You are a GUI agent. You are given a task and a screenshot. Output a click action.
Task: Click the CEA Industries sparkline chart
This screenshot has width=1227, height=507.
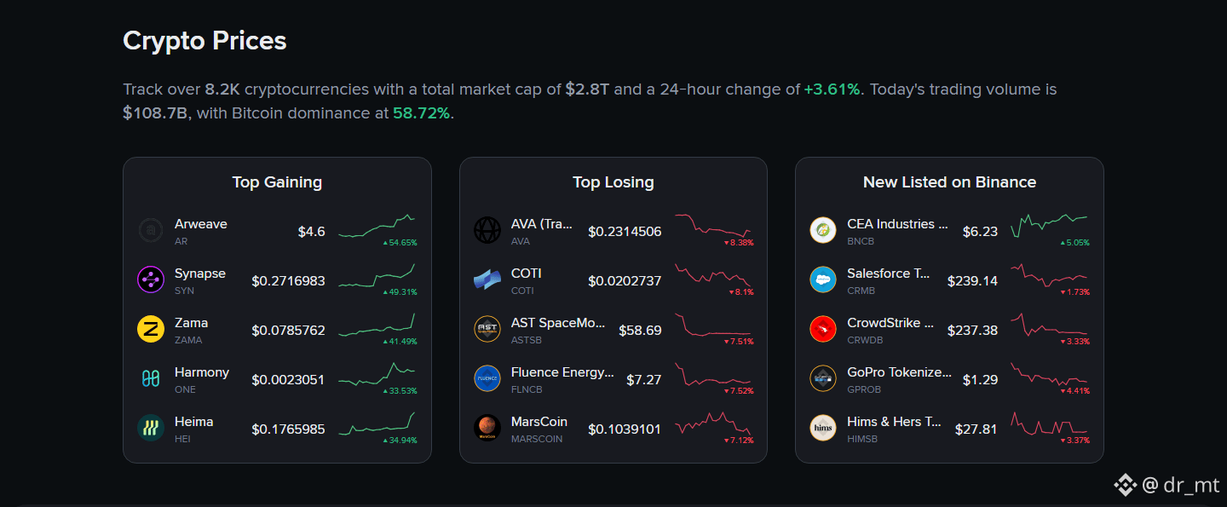pyautogui.click(x=1049, y=226)
